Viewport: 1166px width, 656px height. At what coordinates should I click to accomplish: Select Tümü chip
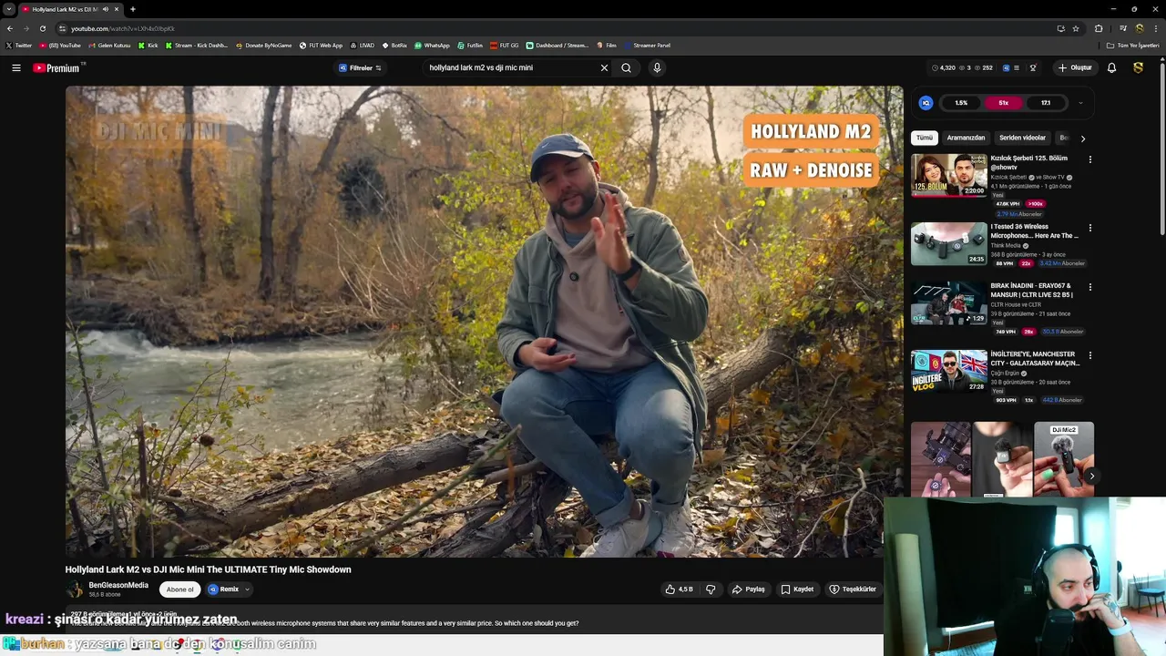tap(925, 138)
